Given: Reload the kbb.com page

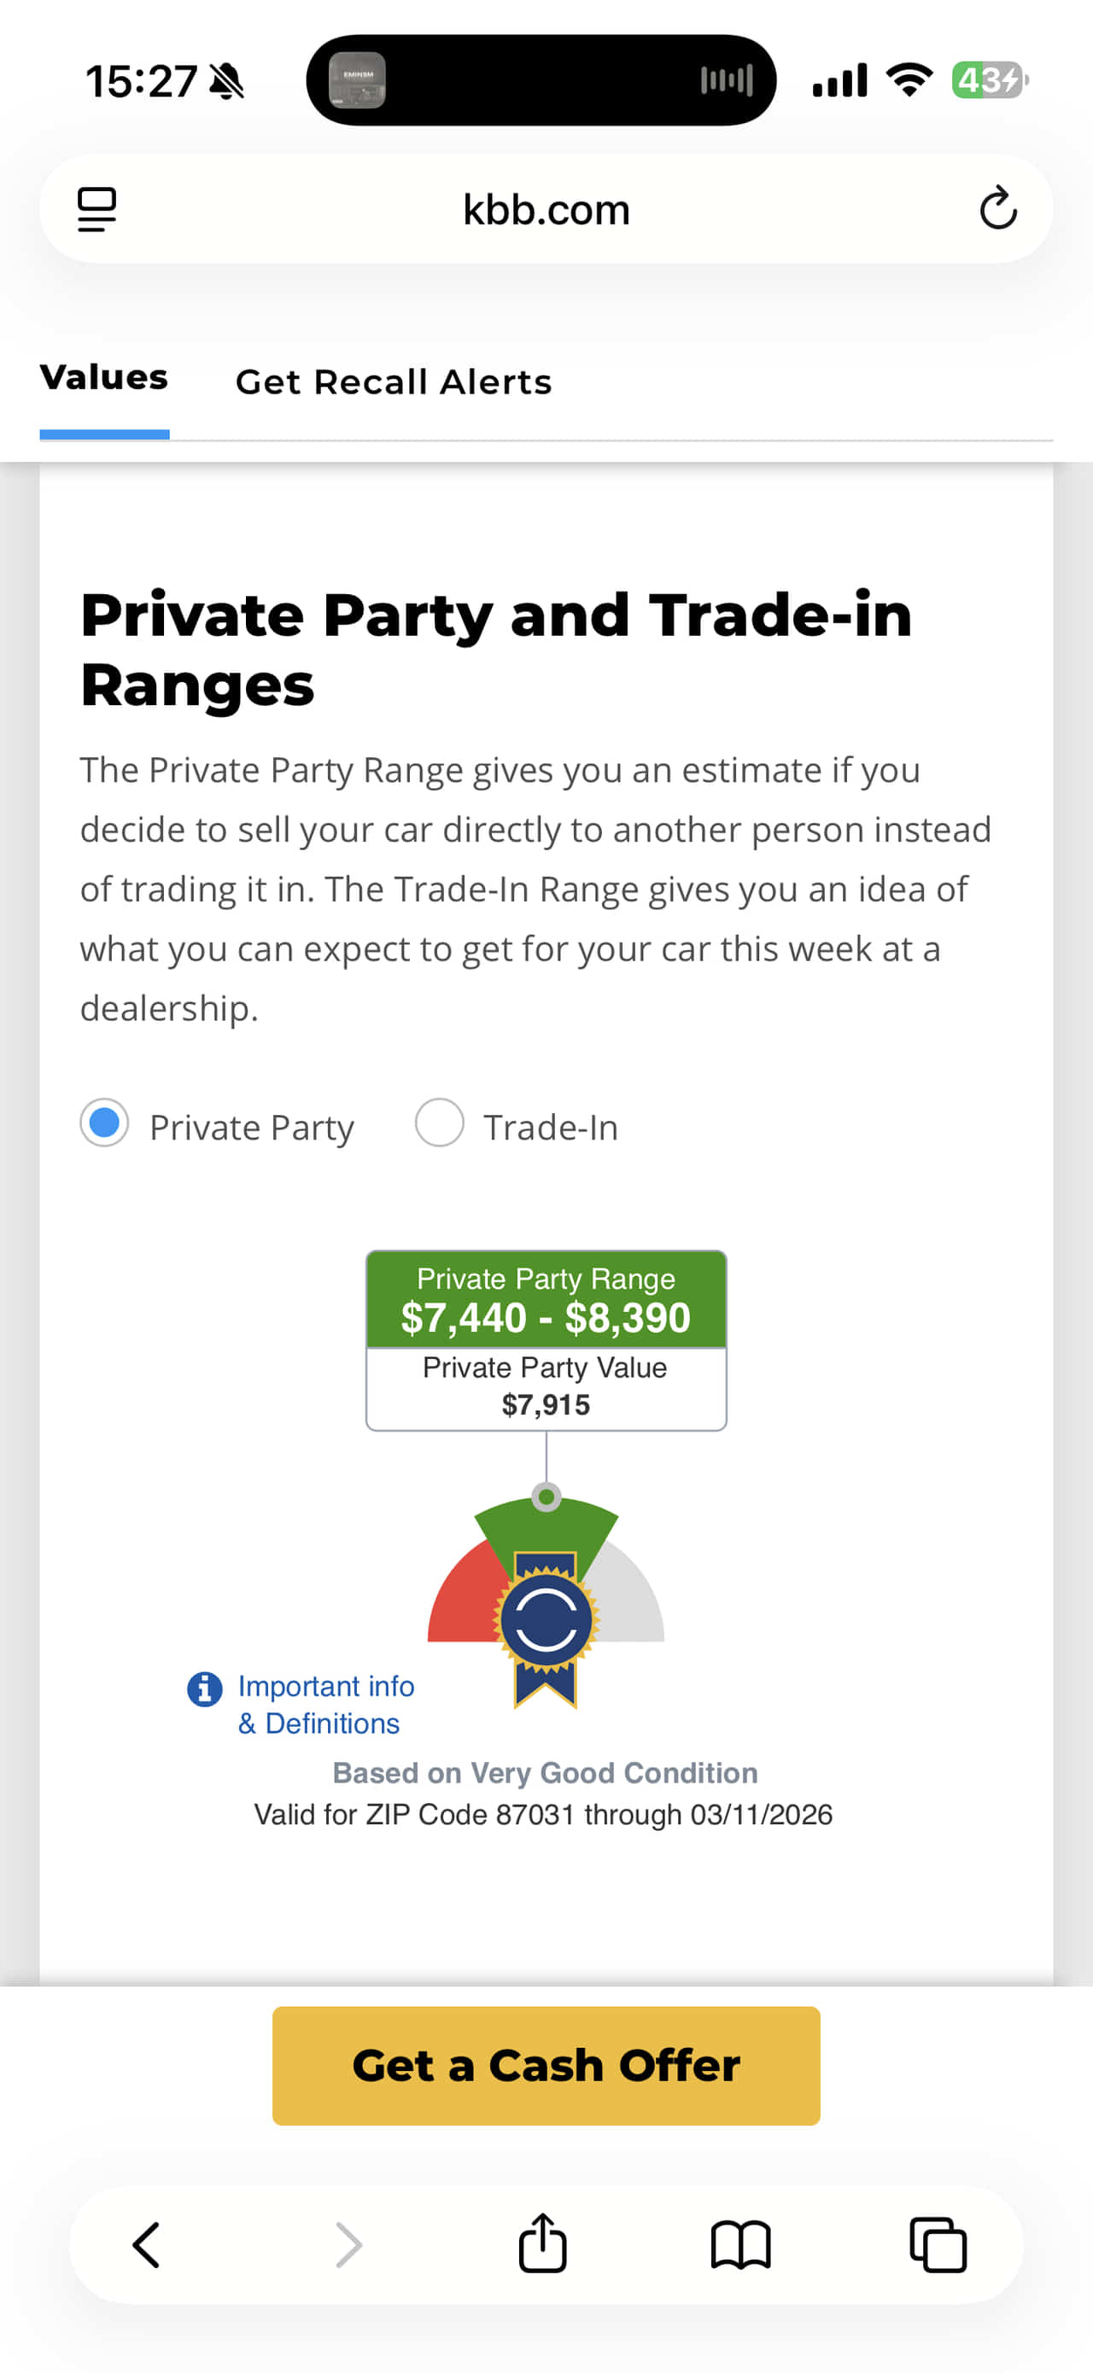Looking at the screenshot, I should point(997,207).
